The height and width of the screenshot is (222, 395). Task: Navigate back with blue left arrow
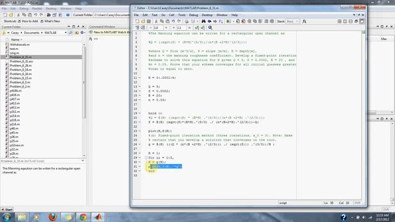tap(209, 22)
